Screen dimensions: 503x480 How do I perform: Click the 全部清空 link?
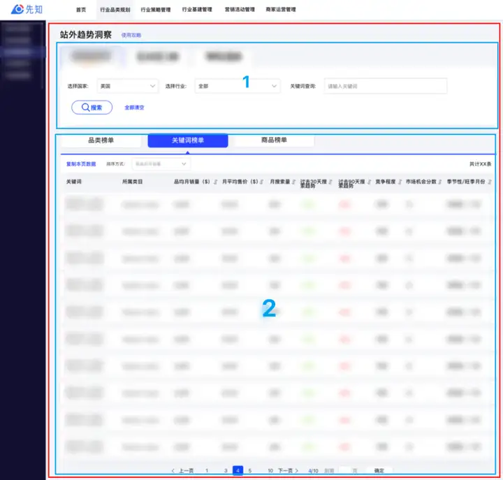(134, 108)
